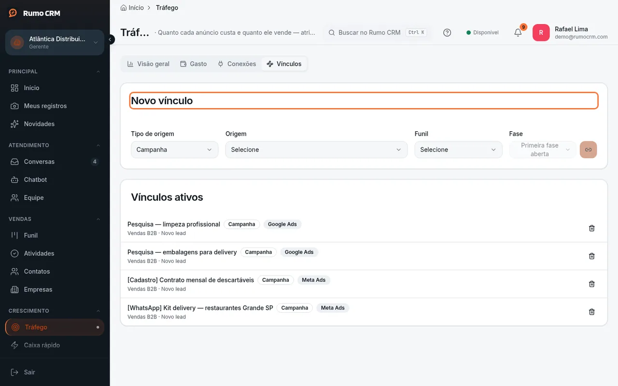Open the Origem dropdown
This screenshot has height=386, width=618.
tap(316, 150)
